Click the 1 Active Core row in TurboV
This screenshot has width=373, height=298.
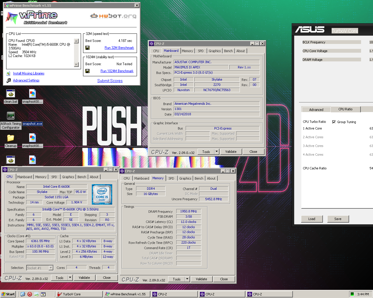[x=337, y=128]
